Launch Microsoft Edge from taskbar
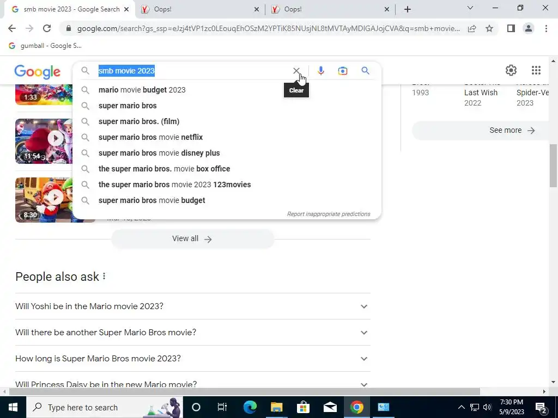 [x=250, y=407]
